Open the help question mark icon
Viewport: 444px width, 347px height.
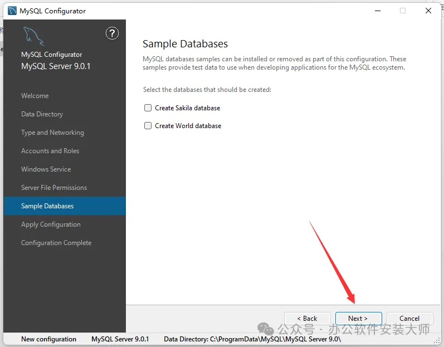(112, 33)
